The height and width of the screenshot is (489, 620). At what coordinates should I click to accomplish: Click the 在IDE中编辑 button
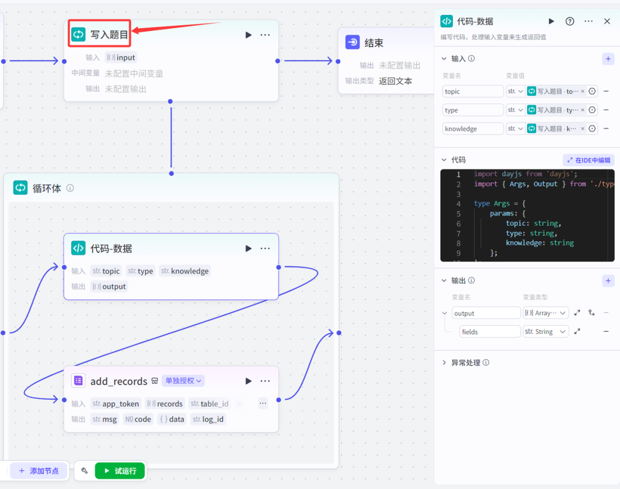click(588, 160)
